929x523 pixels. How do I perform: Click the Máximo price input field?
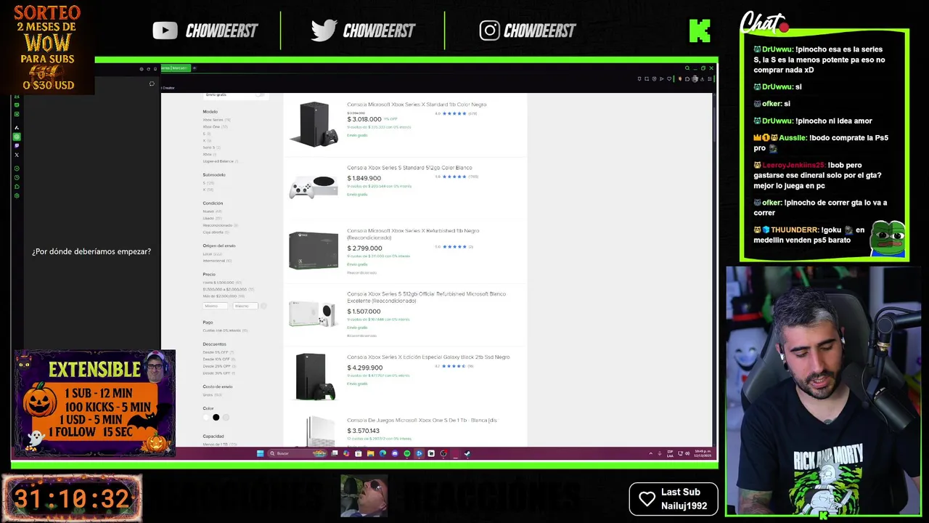[245, 306]
